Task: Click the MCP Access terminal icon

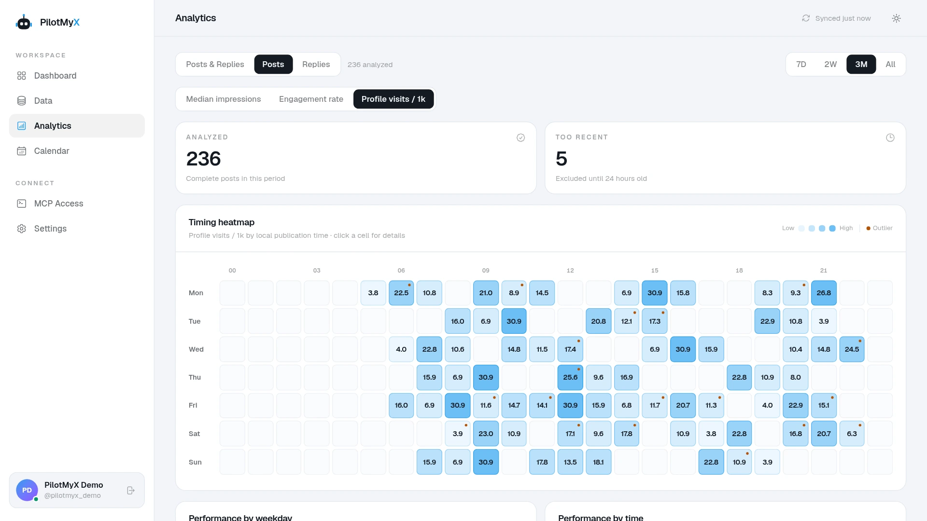Action: coord(22,204)
